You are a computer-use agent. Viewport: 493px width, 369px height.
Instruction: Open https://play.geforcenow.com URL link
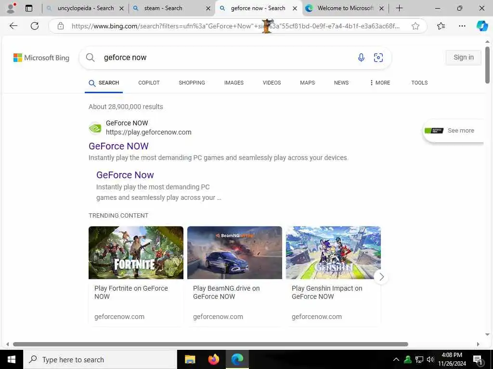(x=148, y=132)
